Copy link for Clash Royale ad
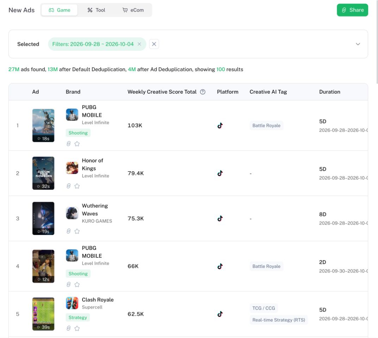Viewport: 378px width, 338px height. point(68,328)
